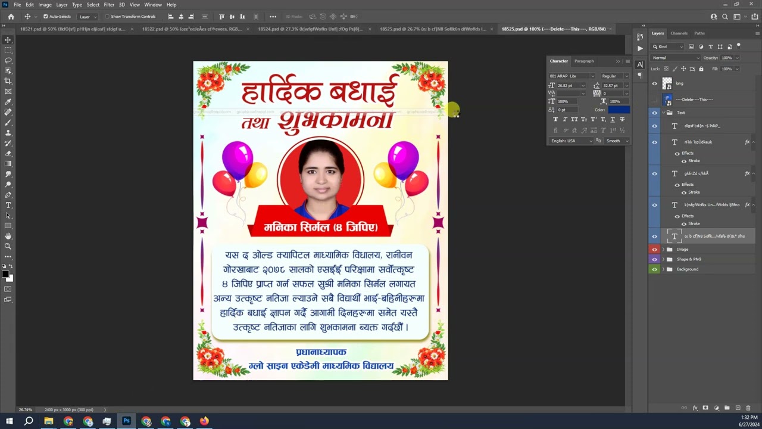Expand the Image group
The height and width of the screenshot is (429, 762).
point(663,250)
